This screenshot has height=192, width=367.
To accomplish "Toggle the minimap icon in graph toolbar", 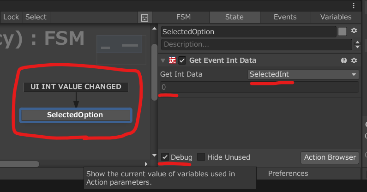I will [x=144, y=18].
